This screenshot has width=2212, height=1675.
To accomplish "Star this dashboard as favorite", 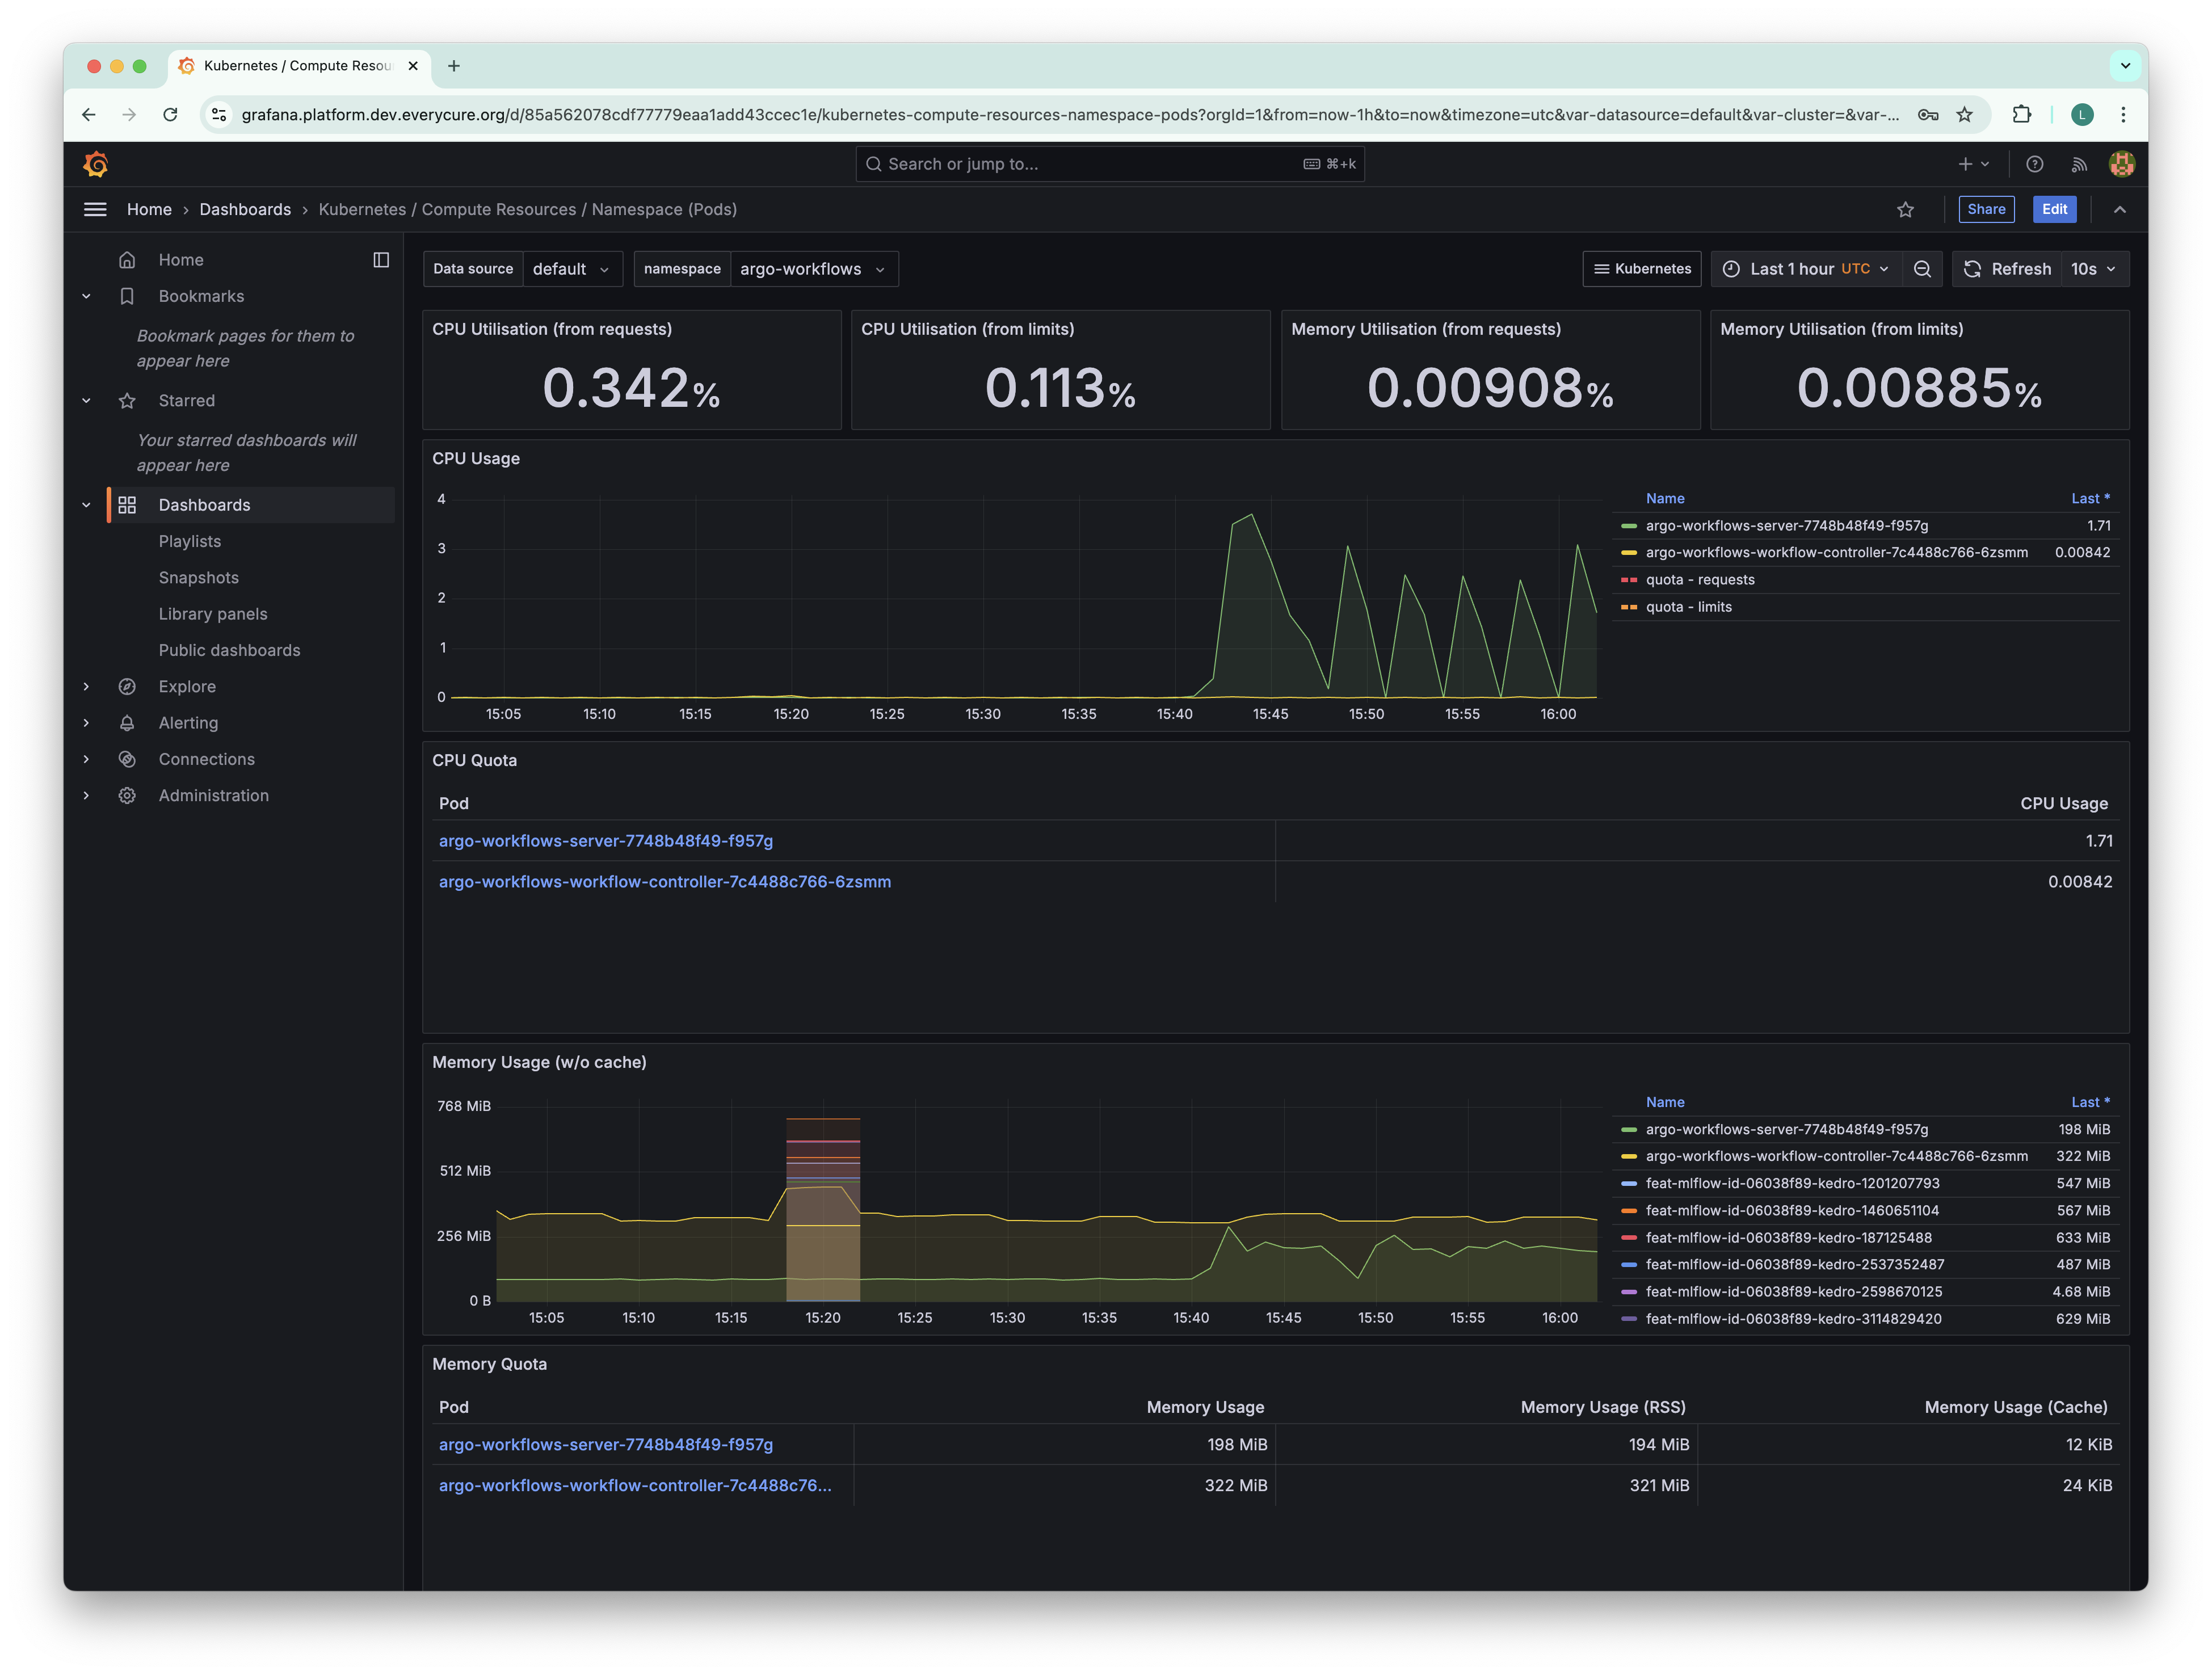I will [1905, 209].
